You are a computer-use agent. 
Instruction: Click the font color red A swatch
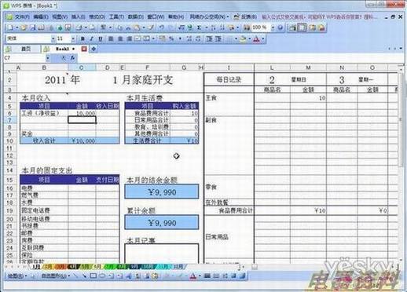click(x=257, y=39)
